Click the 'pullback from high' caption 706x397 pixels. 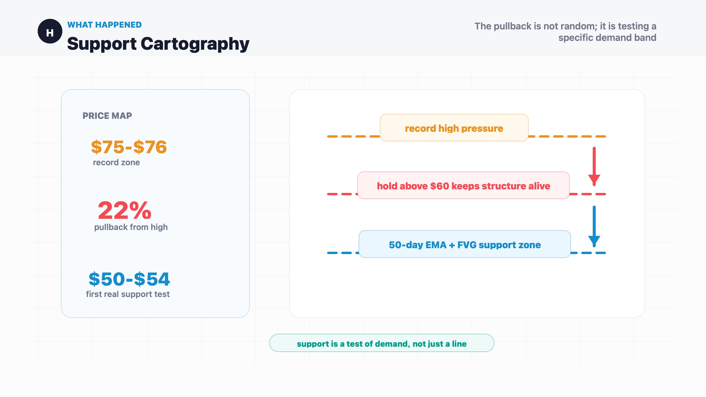131,227
